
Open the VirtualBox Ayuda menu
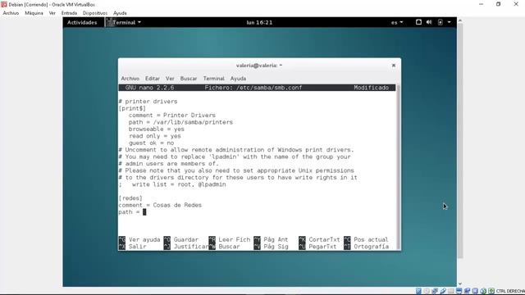click(120, 13)
